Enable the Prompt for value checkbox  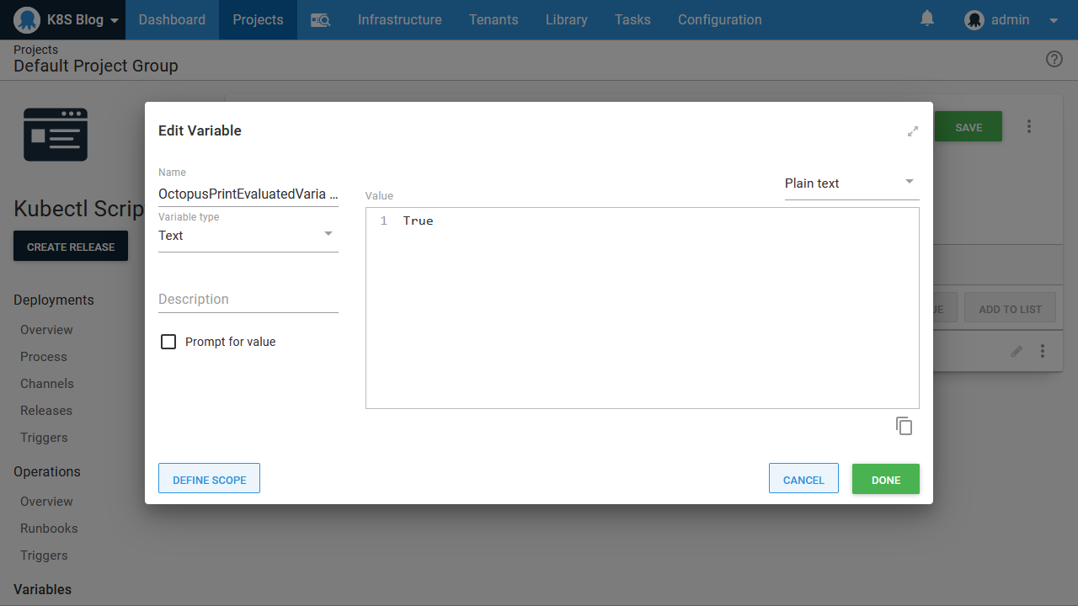pos(168,342)
